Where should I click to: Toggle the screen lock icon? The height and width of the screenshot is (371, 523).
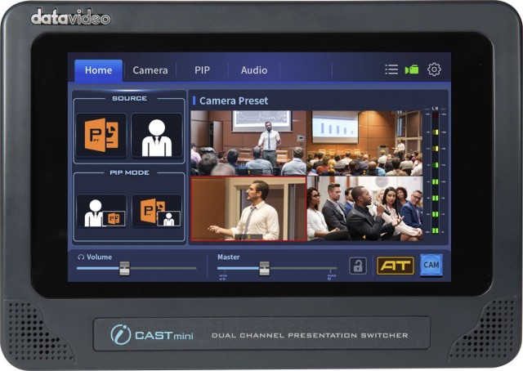point(358,266)
